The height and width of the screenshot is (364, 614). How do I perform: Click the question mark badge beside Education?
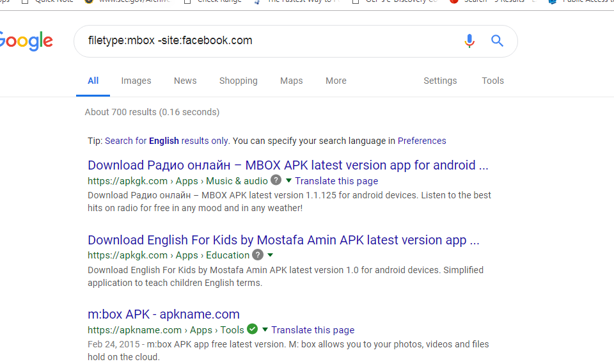coord(258,255)
